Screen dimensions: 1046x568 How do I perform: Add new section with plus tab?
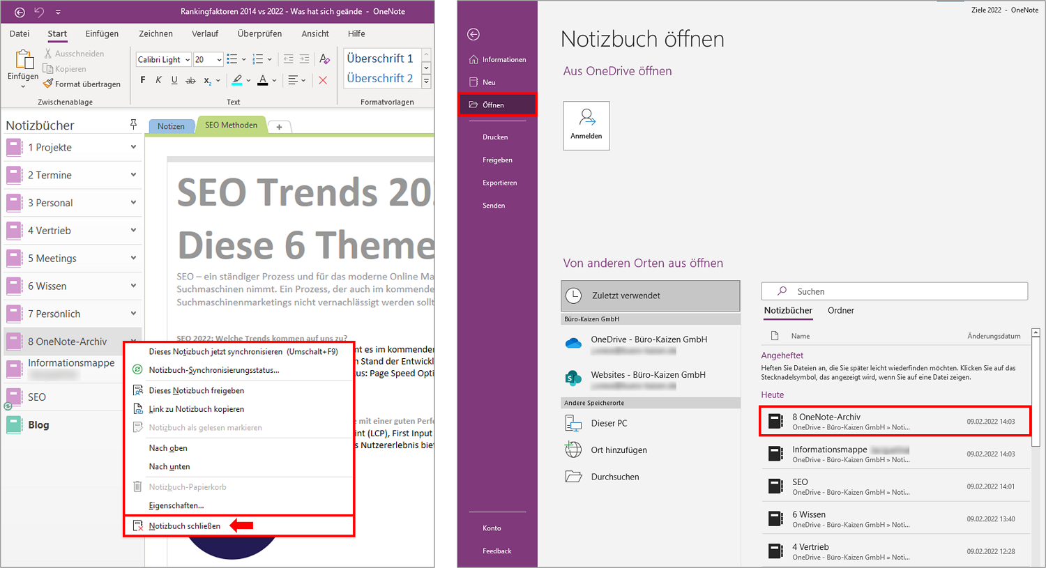(x=279, y=127)
